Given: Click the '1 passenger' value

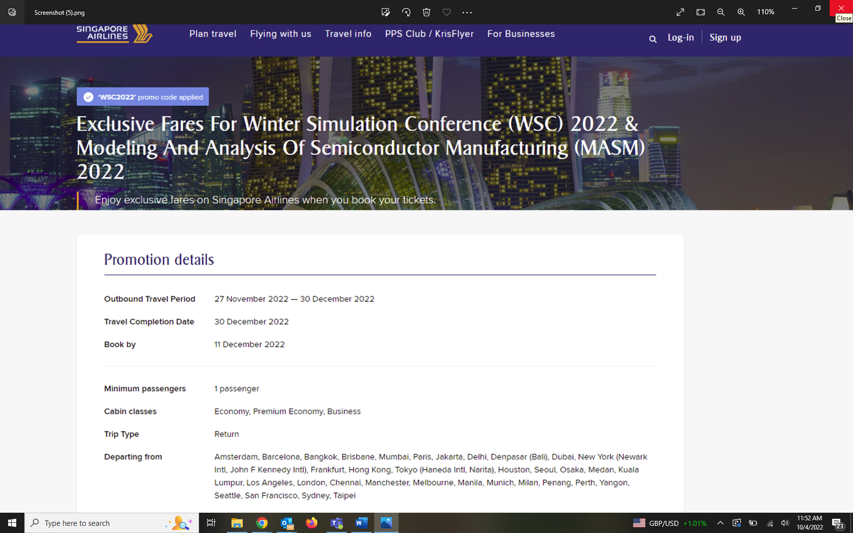Looking at the screenshot, I should (237, 388).
